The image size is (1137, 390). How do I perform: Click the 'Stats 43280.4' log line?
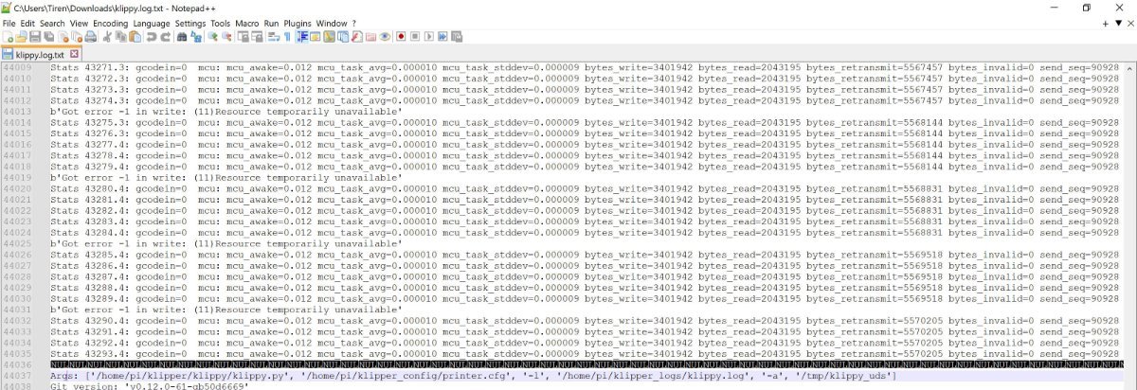pos(586,188)
